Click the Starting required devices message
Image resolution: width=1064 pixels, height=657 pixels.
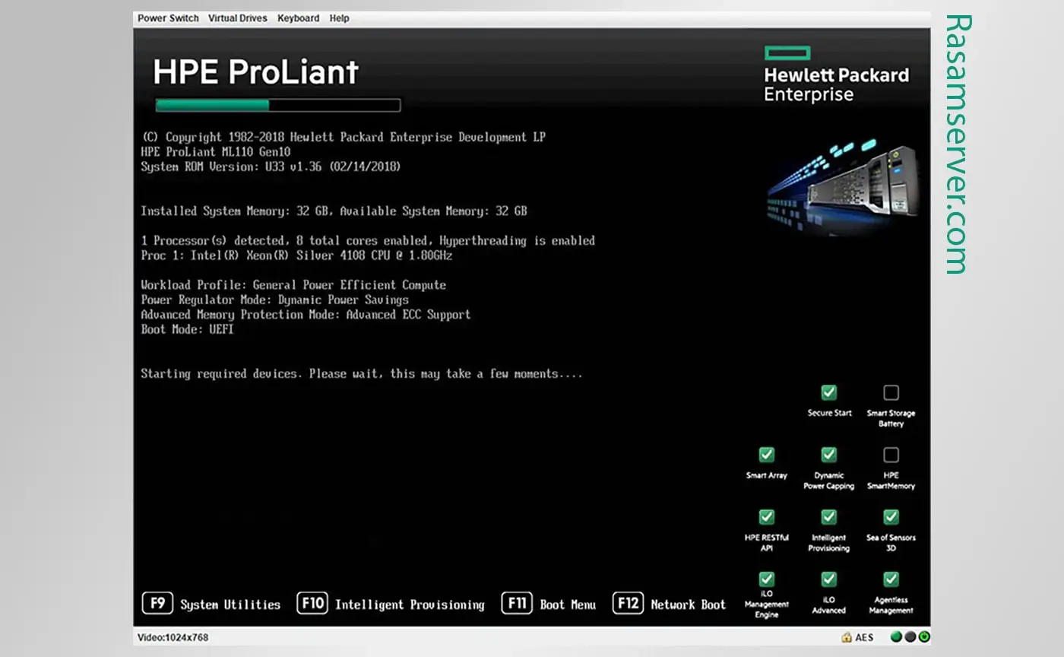[362, 374]
